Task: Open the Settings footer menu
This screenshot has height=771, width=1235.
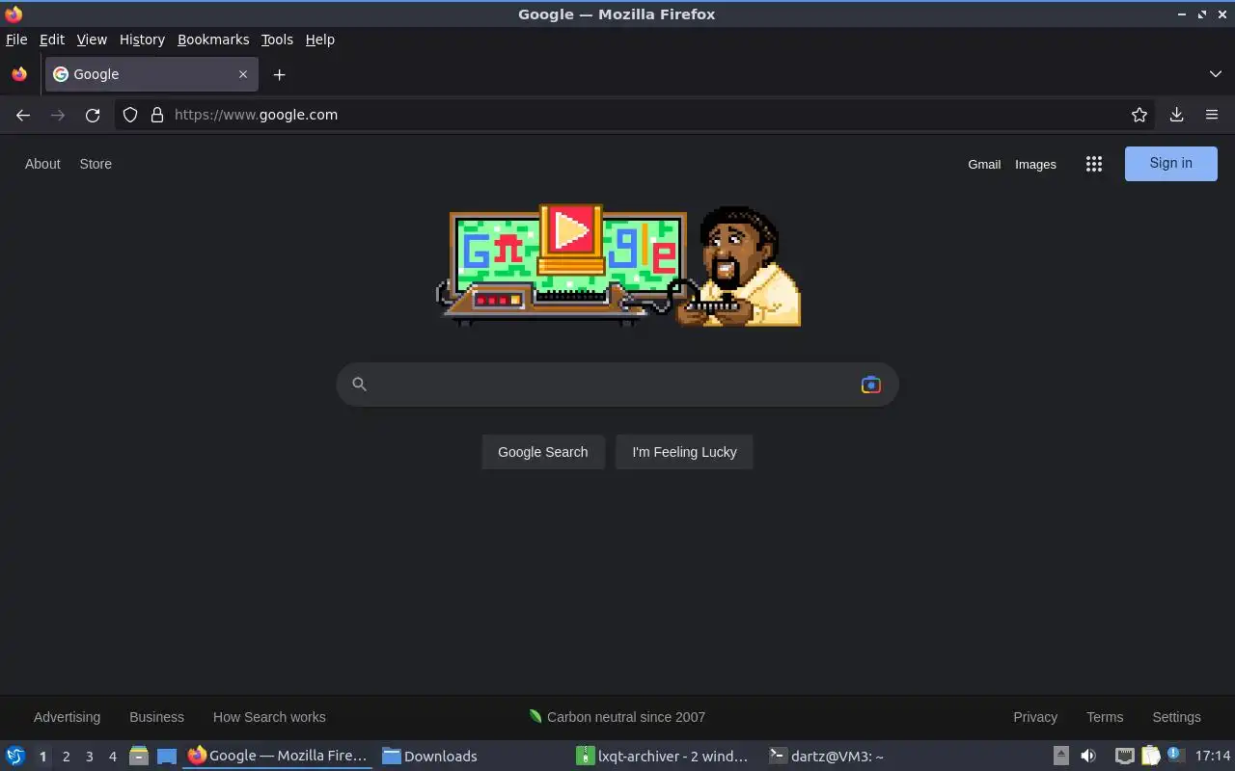Action: pos(1176,717)
